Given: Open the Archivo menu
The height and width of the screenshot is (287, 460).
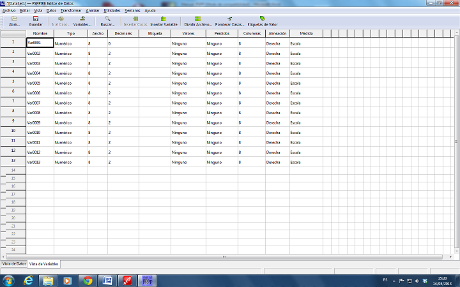Looking at the screenshot, I should click(x=9, y=11).
